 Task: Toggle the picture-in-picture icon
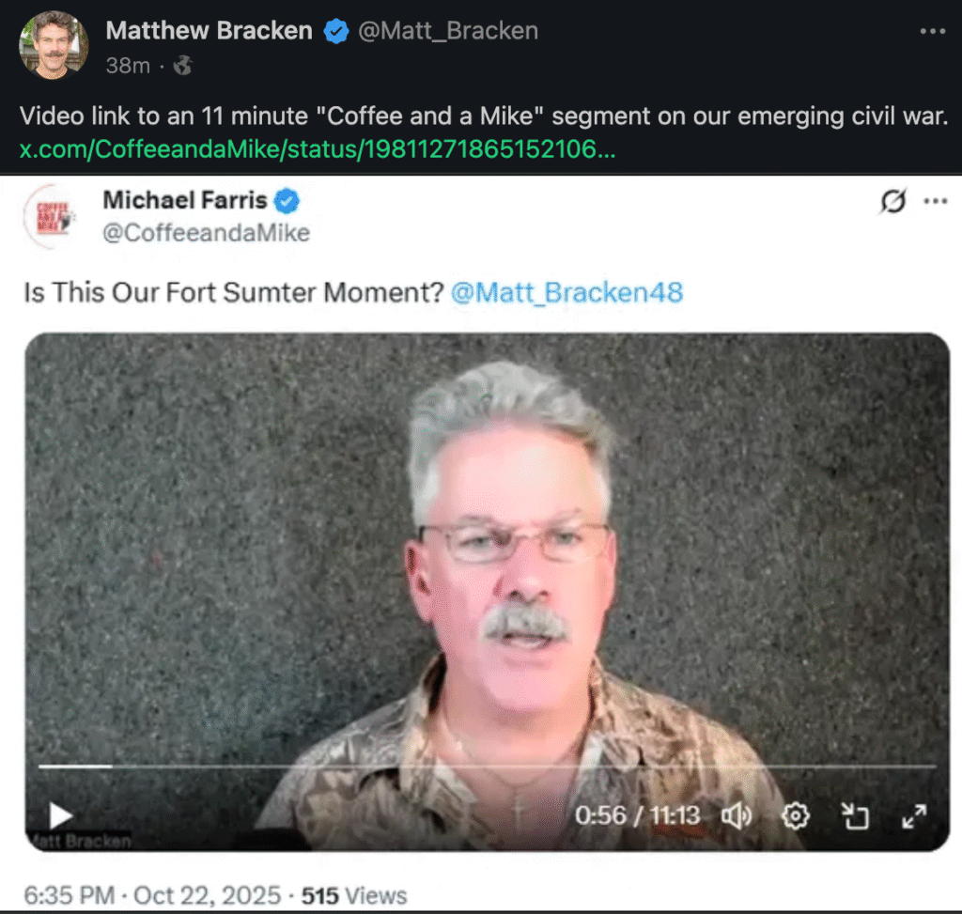click(855, 816)
